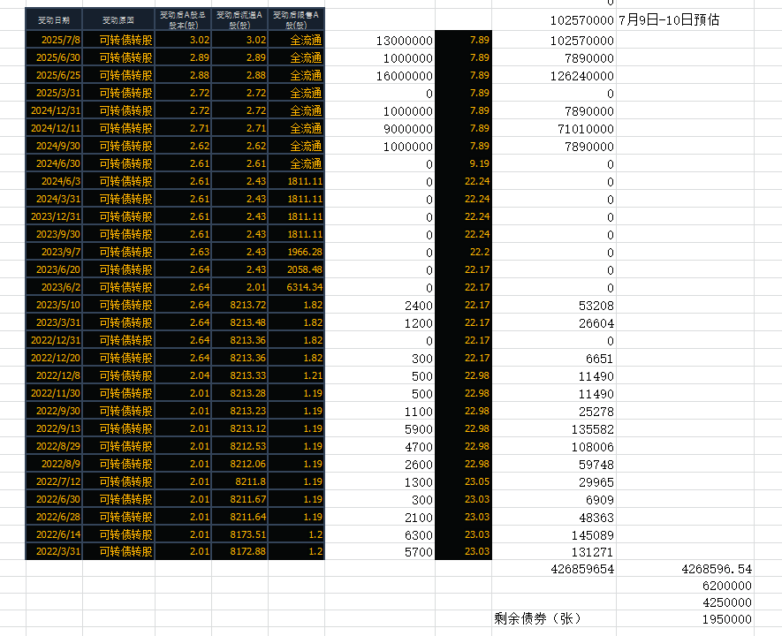The image size is (782, 636).
Task: Click the 9000000 cell
Action: 380,129
